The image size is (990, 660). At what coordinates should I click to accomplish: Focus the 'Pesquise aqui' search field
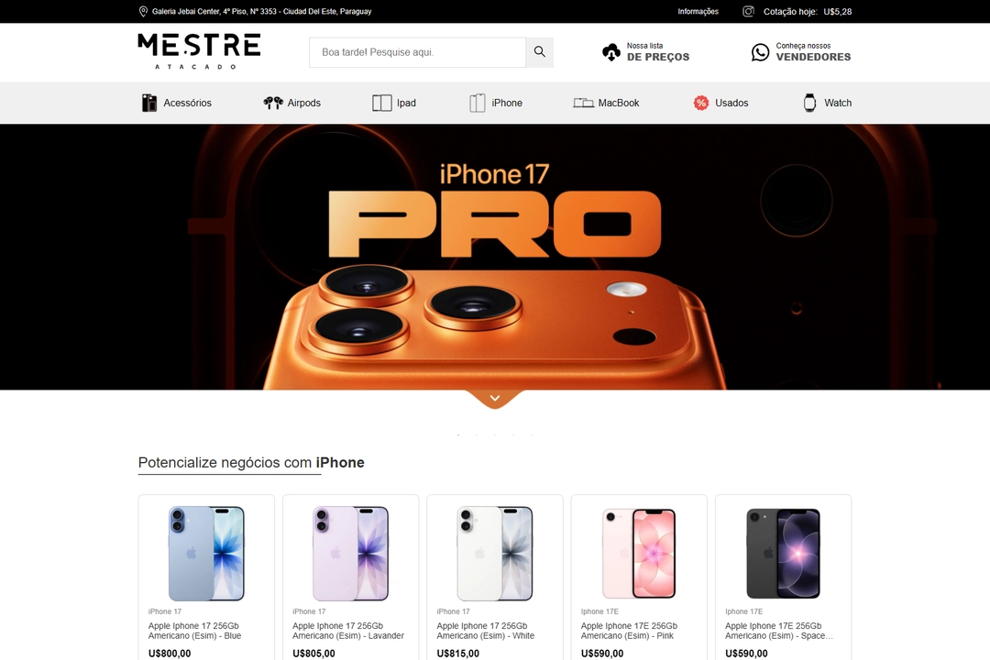point(417,52)
